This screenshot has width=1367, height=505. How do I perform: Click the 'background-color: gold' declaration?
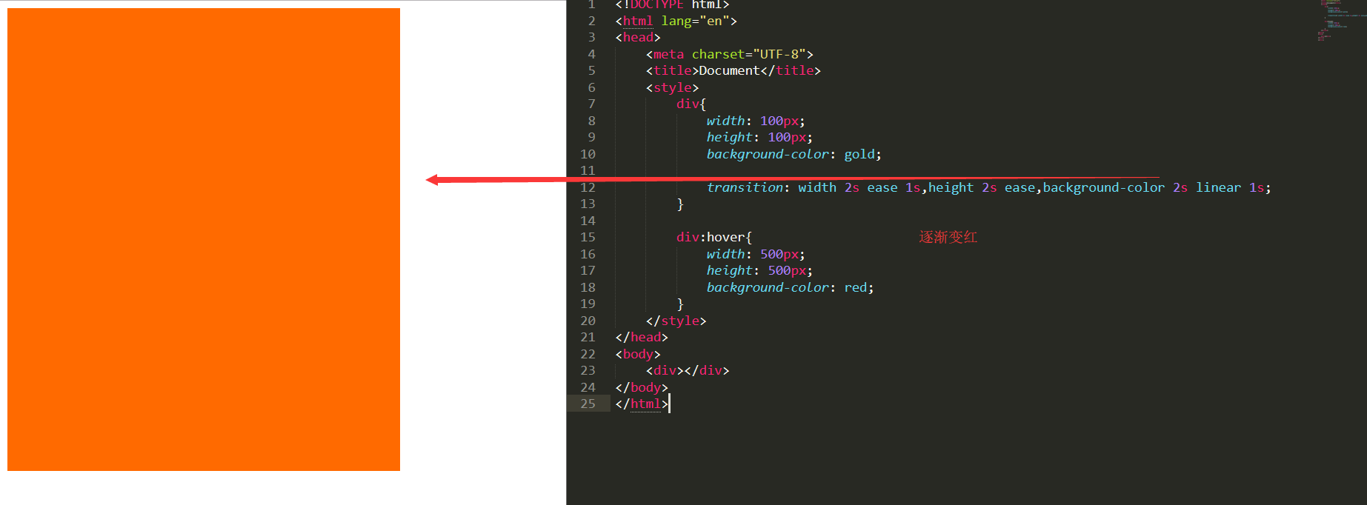point(794,154)
